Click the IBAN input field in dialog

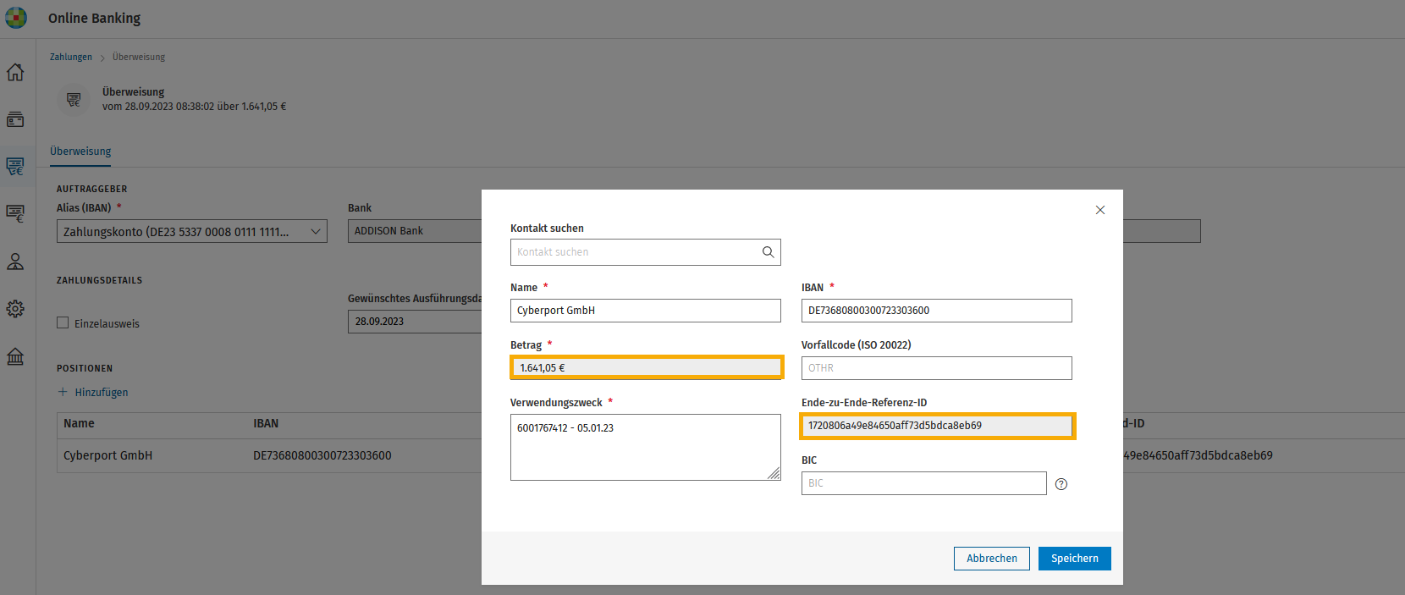(937, 311)
